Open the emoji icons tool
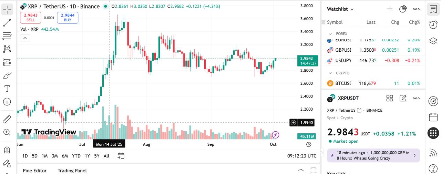Viewport: 441px width, 174px height. click(7, 102)
